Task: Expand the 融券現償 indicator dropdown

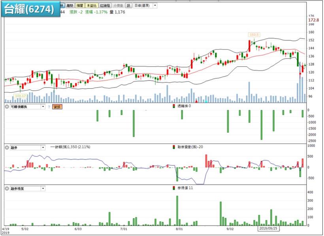Action: coord(43,189)
